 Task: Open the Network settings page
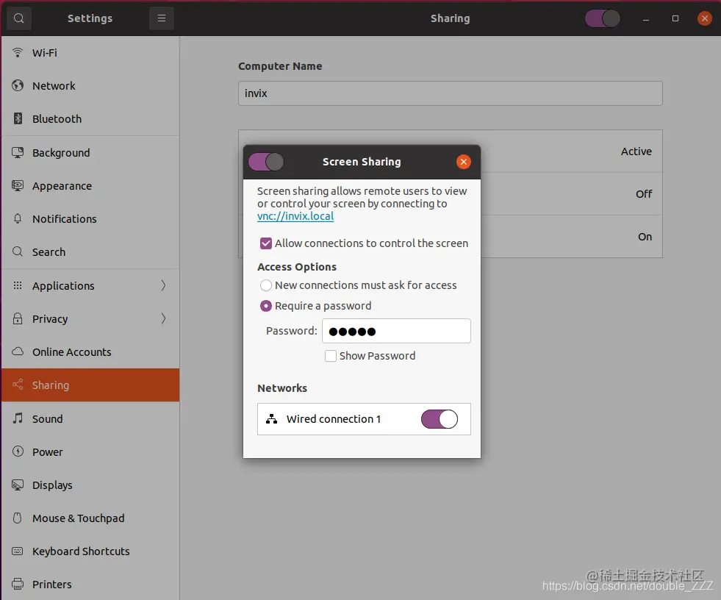pos(90,85)
